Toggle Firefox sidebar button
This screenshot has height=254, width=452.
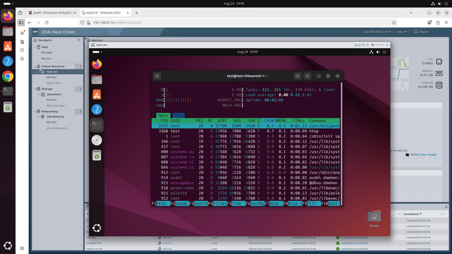[x=22, y=23]
